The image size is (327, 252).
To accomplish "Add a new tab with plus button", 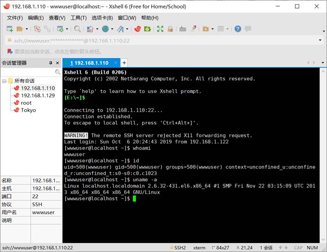I will (x=124, y=63).
